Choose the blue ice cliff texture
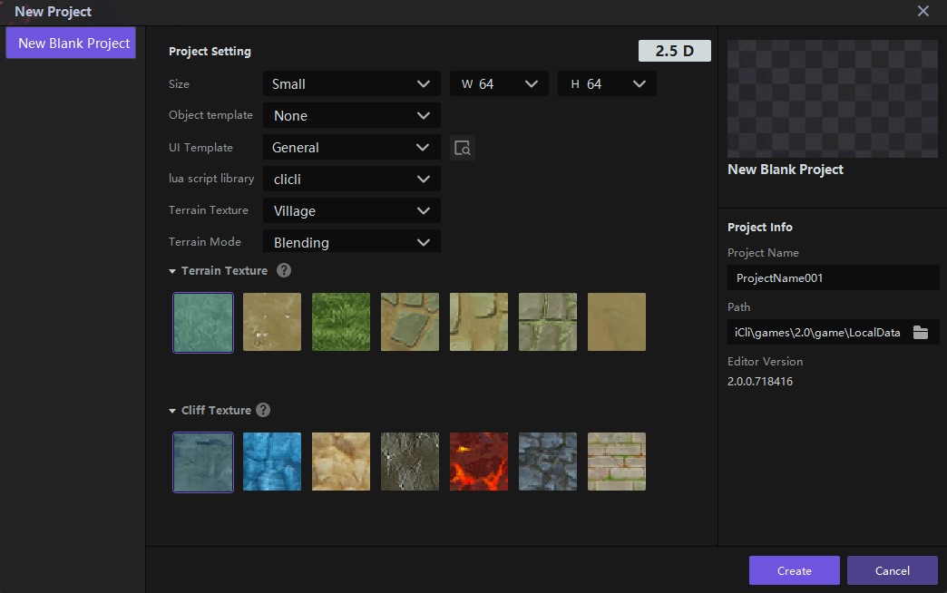This screenshot has width=947, height=593. (x=272, y=462)
